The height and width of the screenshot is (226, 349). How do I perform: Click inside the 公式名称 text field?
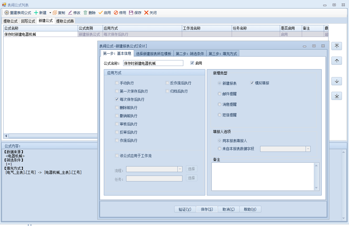(x=153, y=63)
